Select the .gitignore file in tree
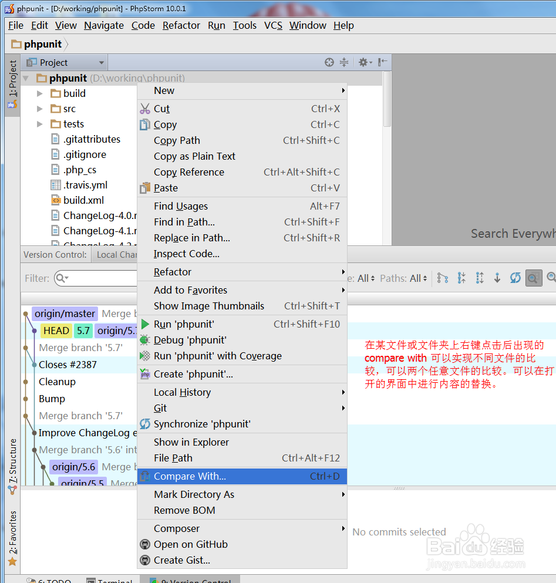Image resolution: width=556 pixels, height=583 pixels. (x=85, y=154)
